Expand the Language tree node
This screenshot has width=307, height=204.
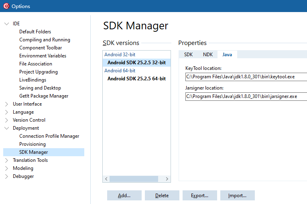[6, 112]
